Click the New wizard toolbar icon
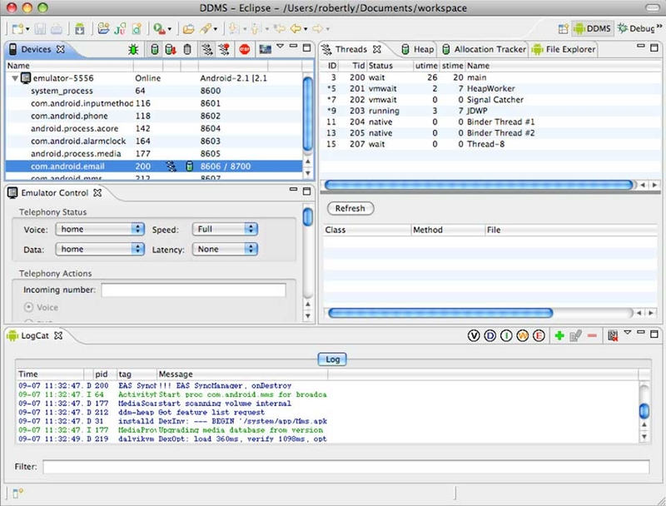Image resolution: width=666 pixels, height=506 pixels. pyautogui.click(x=17, y=29)
